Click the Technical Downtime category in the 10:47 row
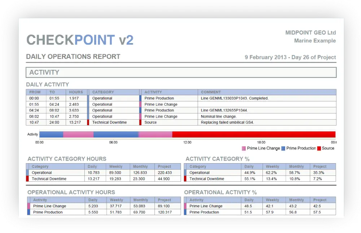 pos(109,122)
